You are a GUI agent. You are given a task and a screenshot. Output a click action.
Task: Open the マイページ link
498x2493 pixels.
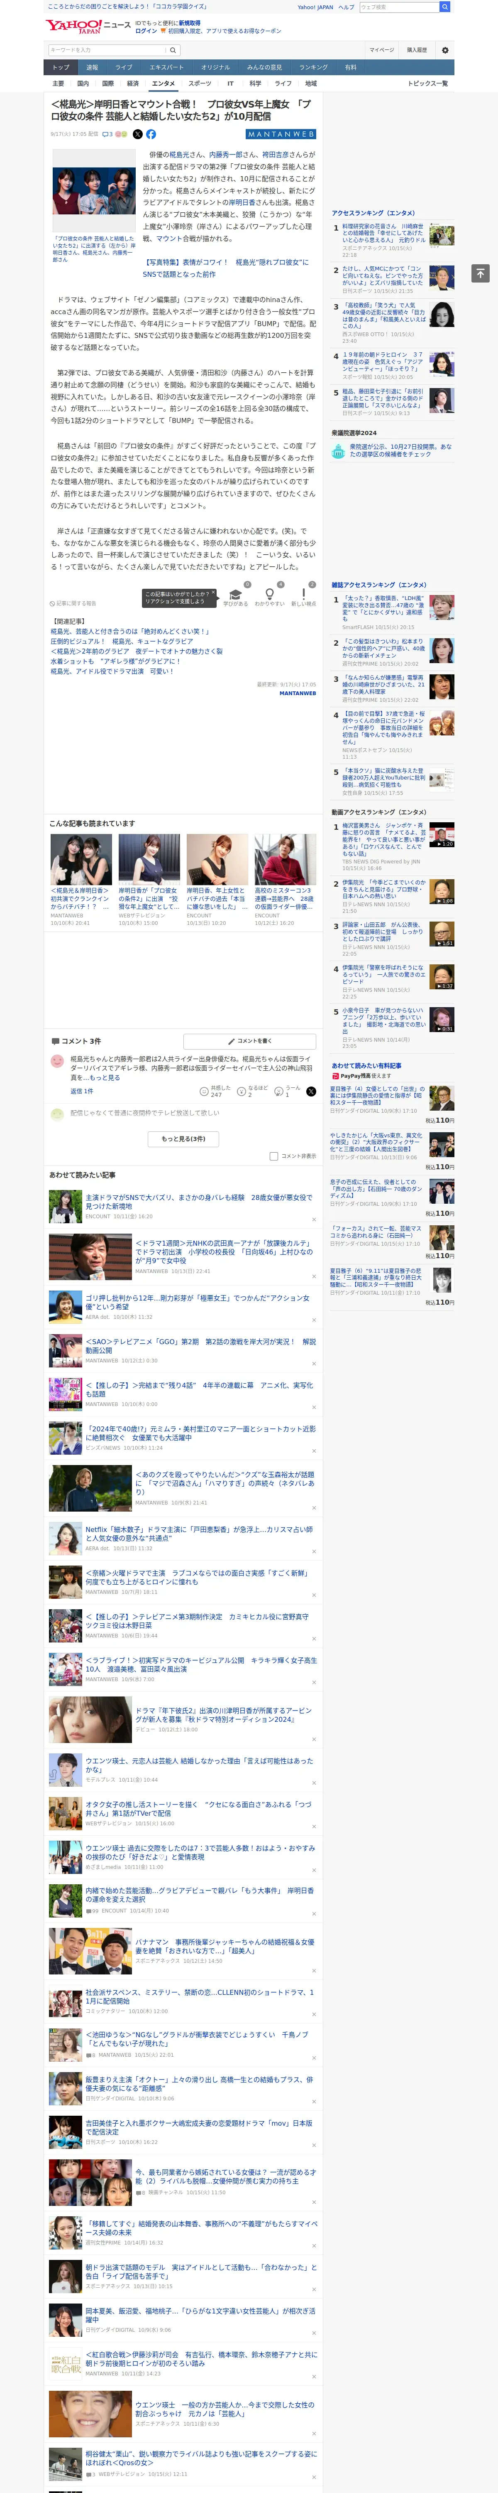point(381,50)
